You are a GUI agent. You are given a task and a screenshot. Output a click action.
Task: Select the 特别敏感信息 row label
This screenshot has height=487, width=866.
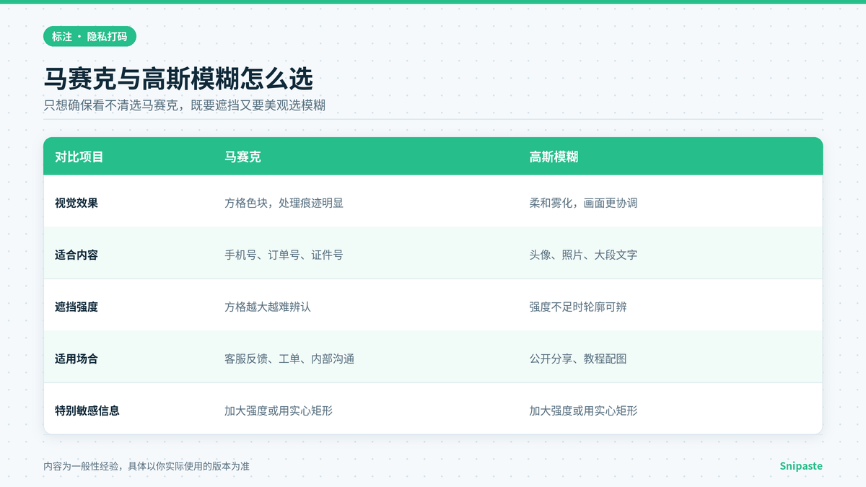pos(87,411)
